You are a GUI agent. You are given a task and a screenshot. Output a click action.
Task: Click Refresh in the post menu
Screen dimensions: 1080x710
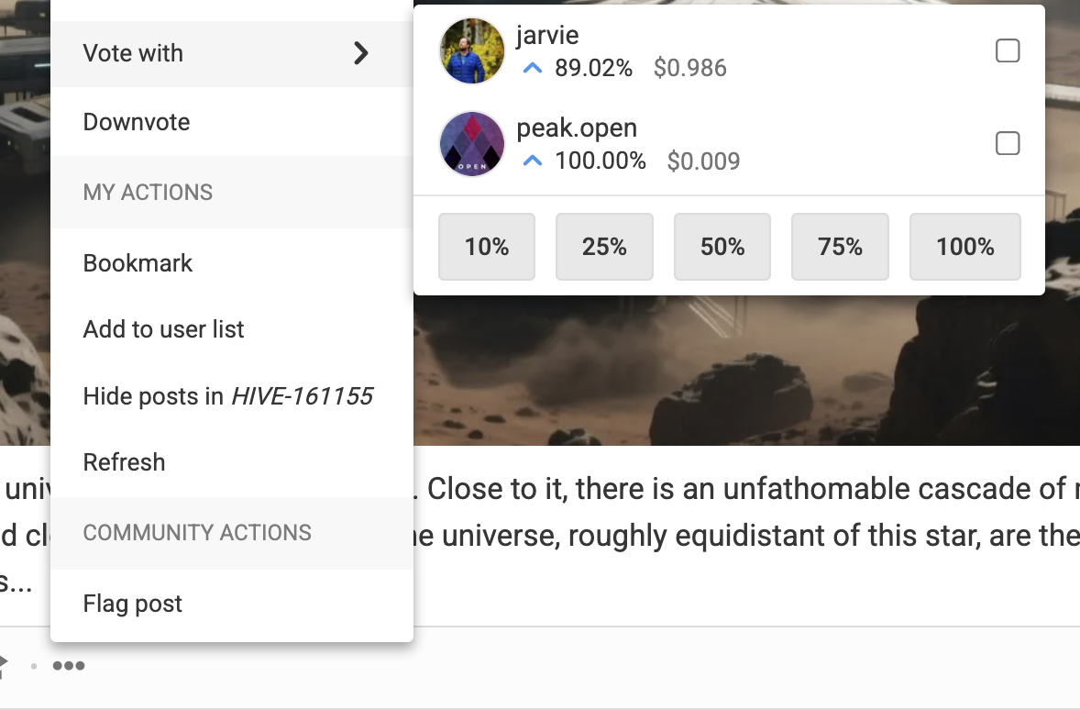tap(124, 462)
